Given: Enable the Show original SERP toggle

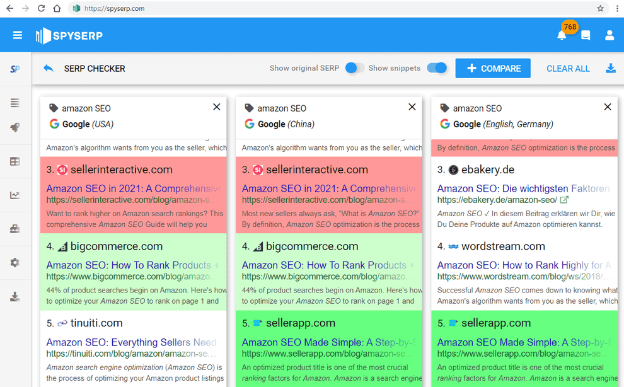Looking at the screenshot, I should [x=352, y=67].
